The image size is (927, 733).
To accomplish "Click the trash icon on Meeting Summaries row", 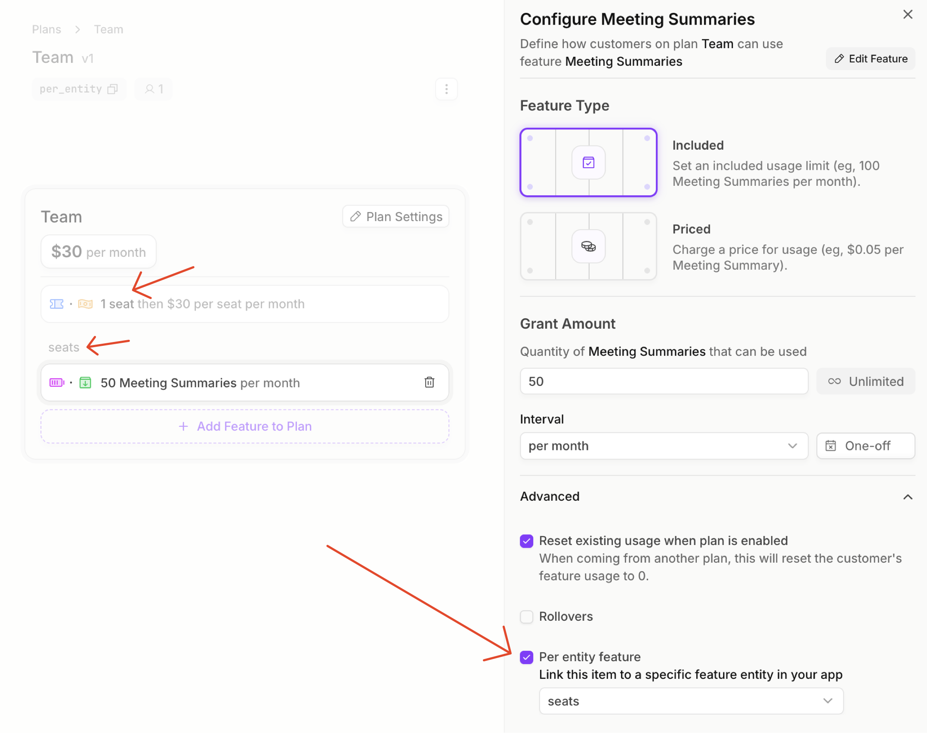I will (429, 382).
